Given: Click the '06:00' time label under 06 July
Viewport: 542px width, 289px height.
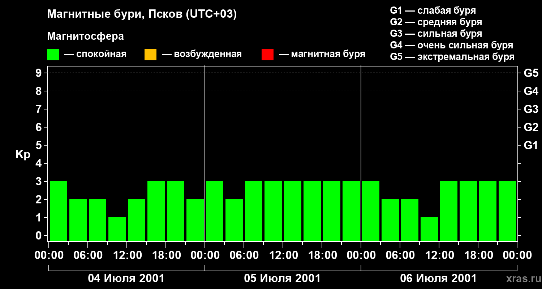Looking at the screenshot, I should coord(400,255).
